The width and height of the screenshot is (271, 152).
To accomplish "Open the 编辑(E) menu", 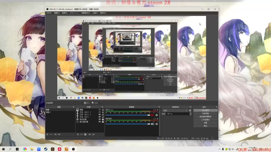I will [x=57, y=13].
